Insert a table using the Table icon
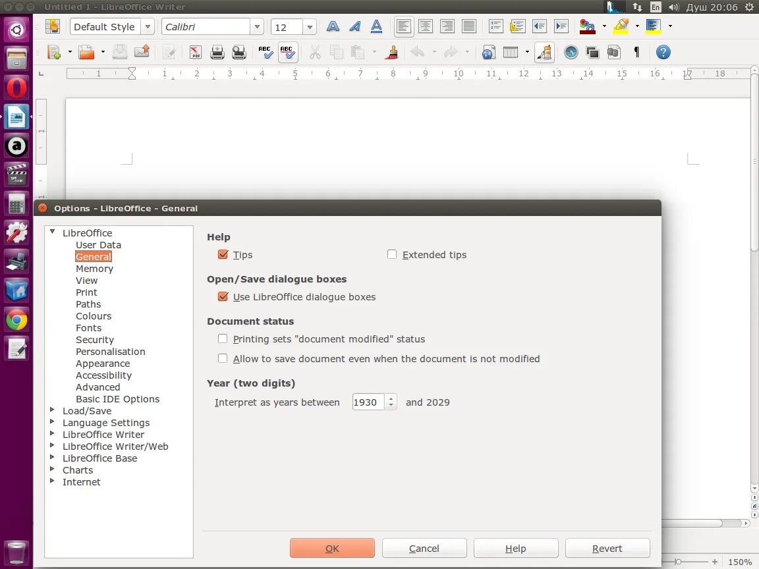 511,52
